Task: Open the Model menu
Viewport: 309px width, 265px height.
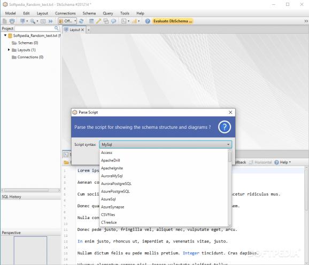Action: pyautogui.click(x=11, y=13)
